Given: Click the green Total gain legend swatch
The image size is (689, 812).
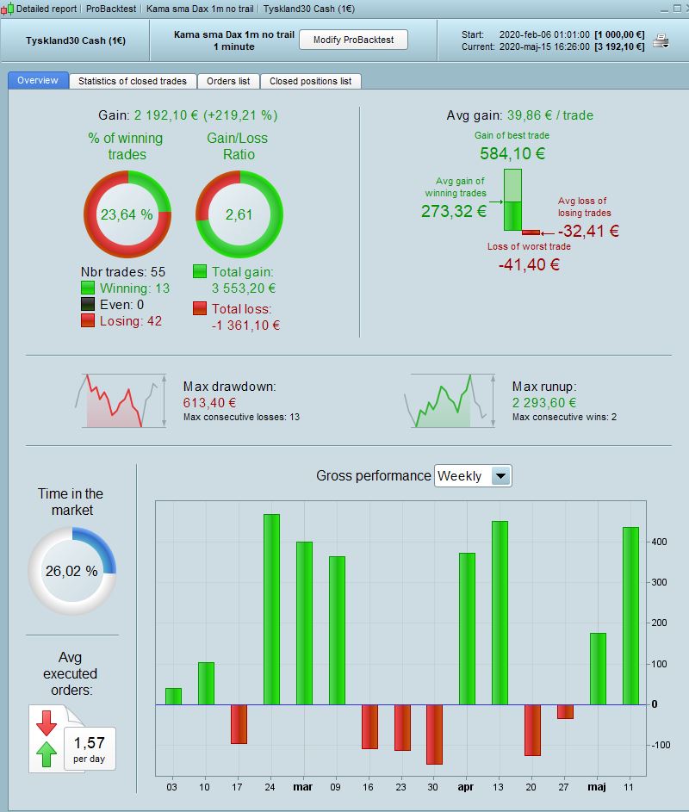Looking at the screenshot, I should (x=200, y=271).
